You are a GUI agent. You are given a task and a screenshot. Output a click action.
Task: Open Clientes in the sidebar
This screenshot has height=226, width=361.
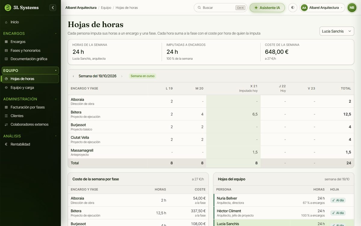click(17, 116)
